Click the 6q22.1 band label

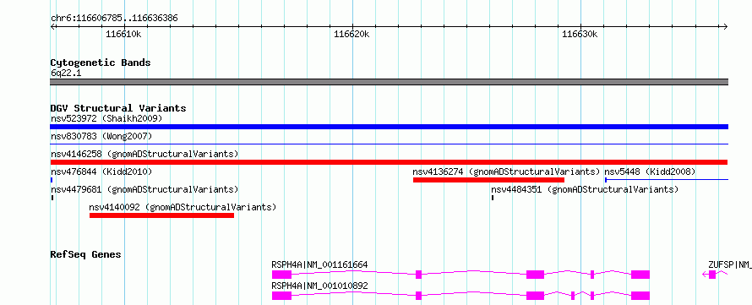click(66, 74)
